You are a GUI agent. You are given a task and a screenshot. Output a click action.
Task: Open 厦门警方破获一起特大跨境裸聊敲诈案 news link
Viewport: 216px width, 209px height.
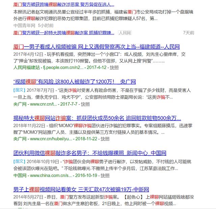(64, 33)
